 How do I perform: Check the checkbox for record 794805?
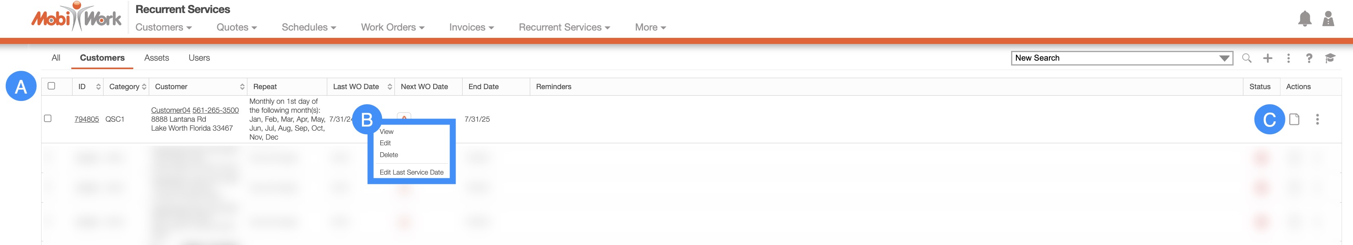48,118
